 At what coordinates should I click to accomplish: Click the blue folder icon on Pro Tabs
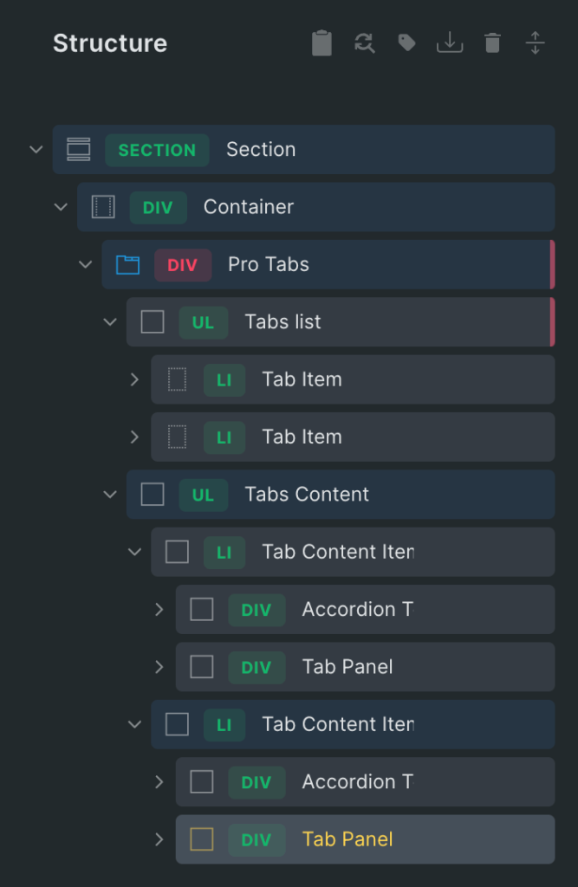click(x=127, y=264)
